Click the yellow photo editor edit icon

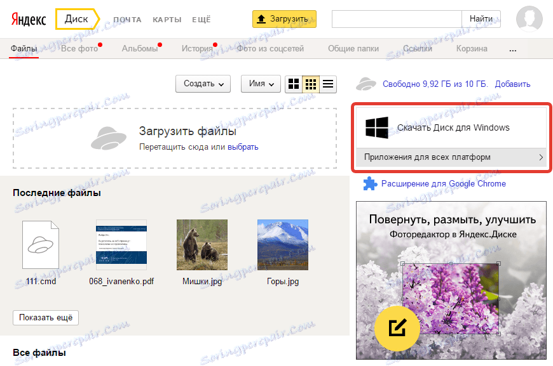(x=397, y=328)
